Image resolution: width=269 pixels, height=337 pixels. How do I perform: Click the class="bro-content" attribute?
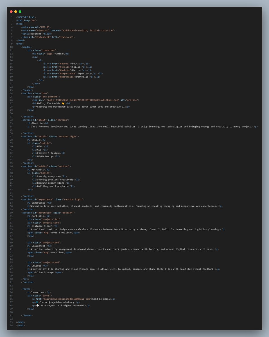46,97
